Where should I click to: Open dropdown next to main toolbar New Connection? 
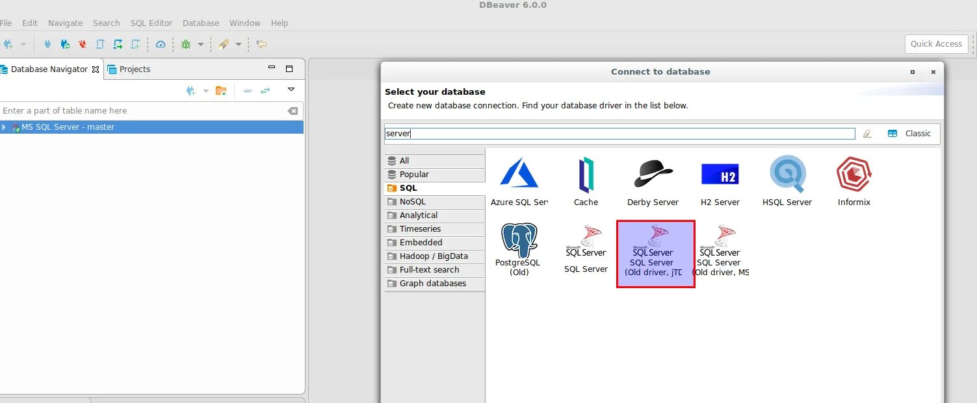tap(23, 44)
